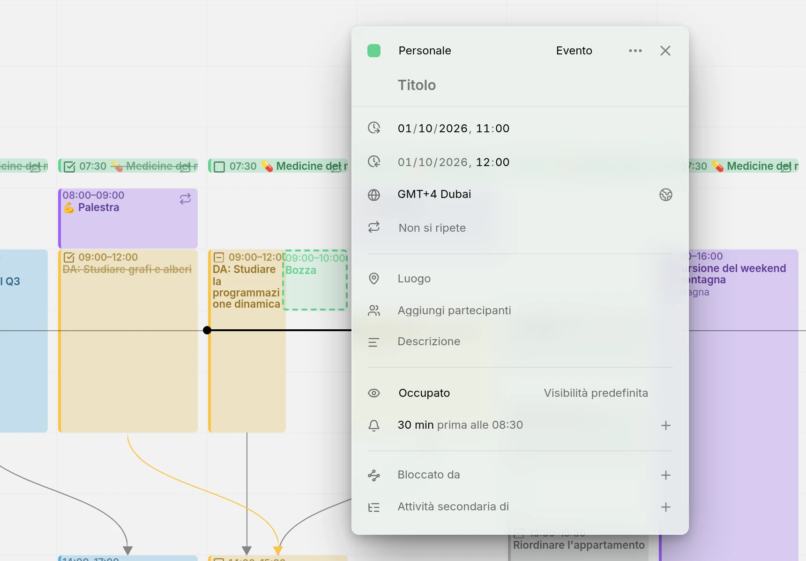
Task: Open the Non si ripete recurrence dropdown
Action: (432, 228)
